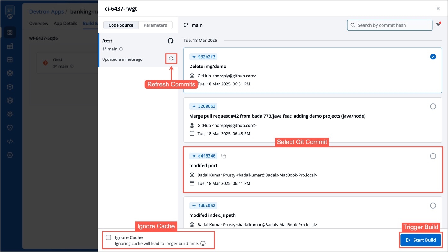The height and width of the screenshot is (252, 448).
Task: Click the 'Tue, 18 Mar 2025, 06:48 PM' timestamp
Action: coord(224,134)
